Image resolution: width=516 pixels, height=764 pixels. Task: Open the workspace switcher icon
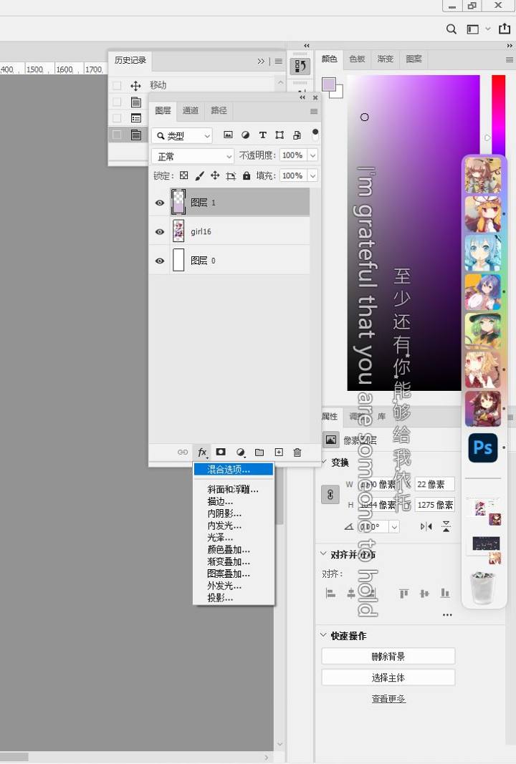pos(472,29)
